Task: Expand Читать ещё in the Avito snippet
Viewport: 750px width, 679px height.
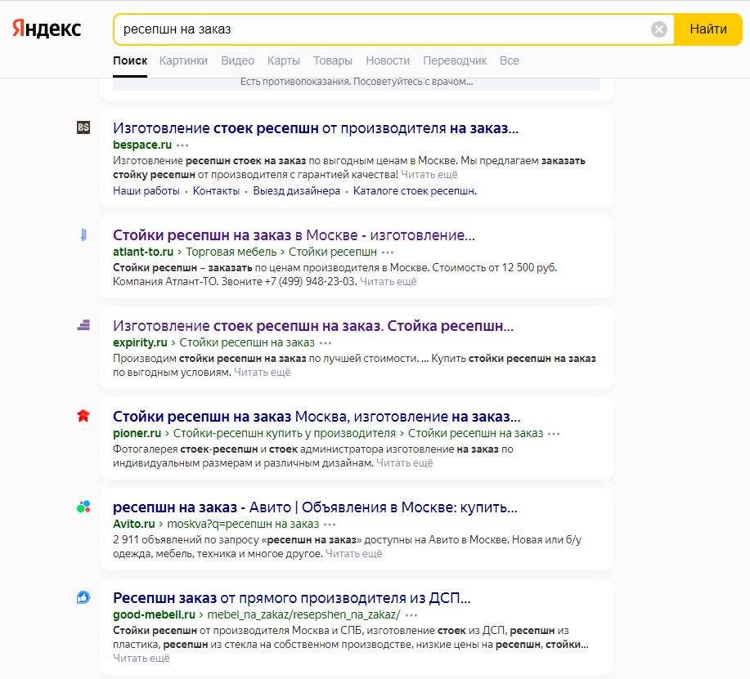Action: 354,554
